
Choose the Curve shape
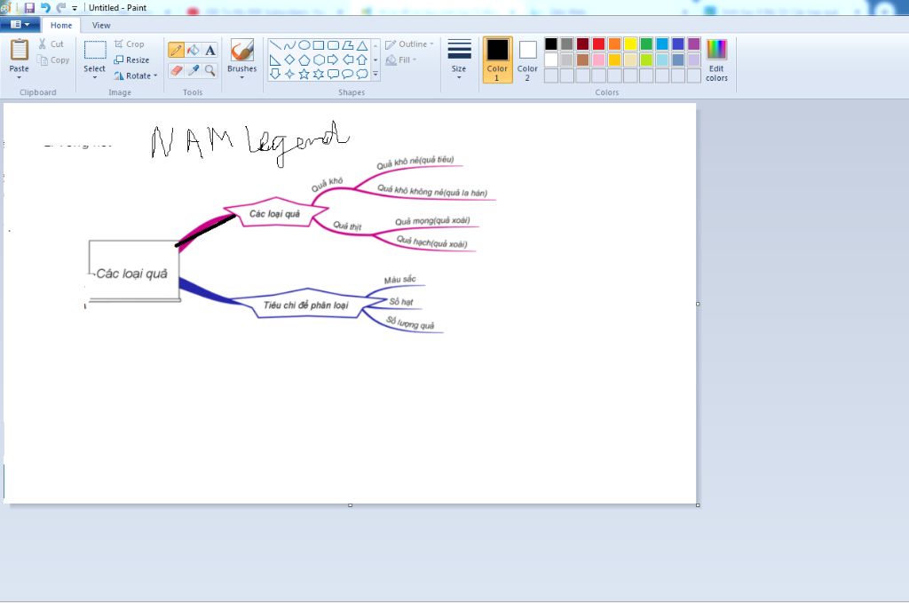pyautogui.click(x=289, y=45)
